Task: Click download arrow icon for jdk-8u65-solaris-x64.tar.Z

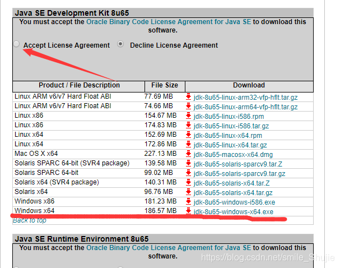Action: [x=188, y=183]
